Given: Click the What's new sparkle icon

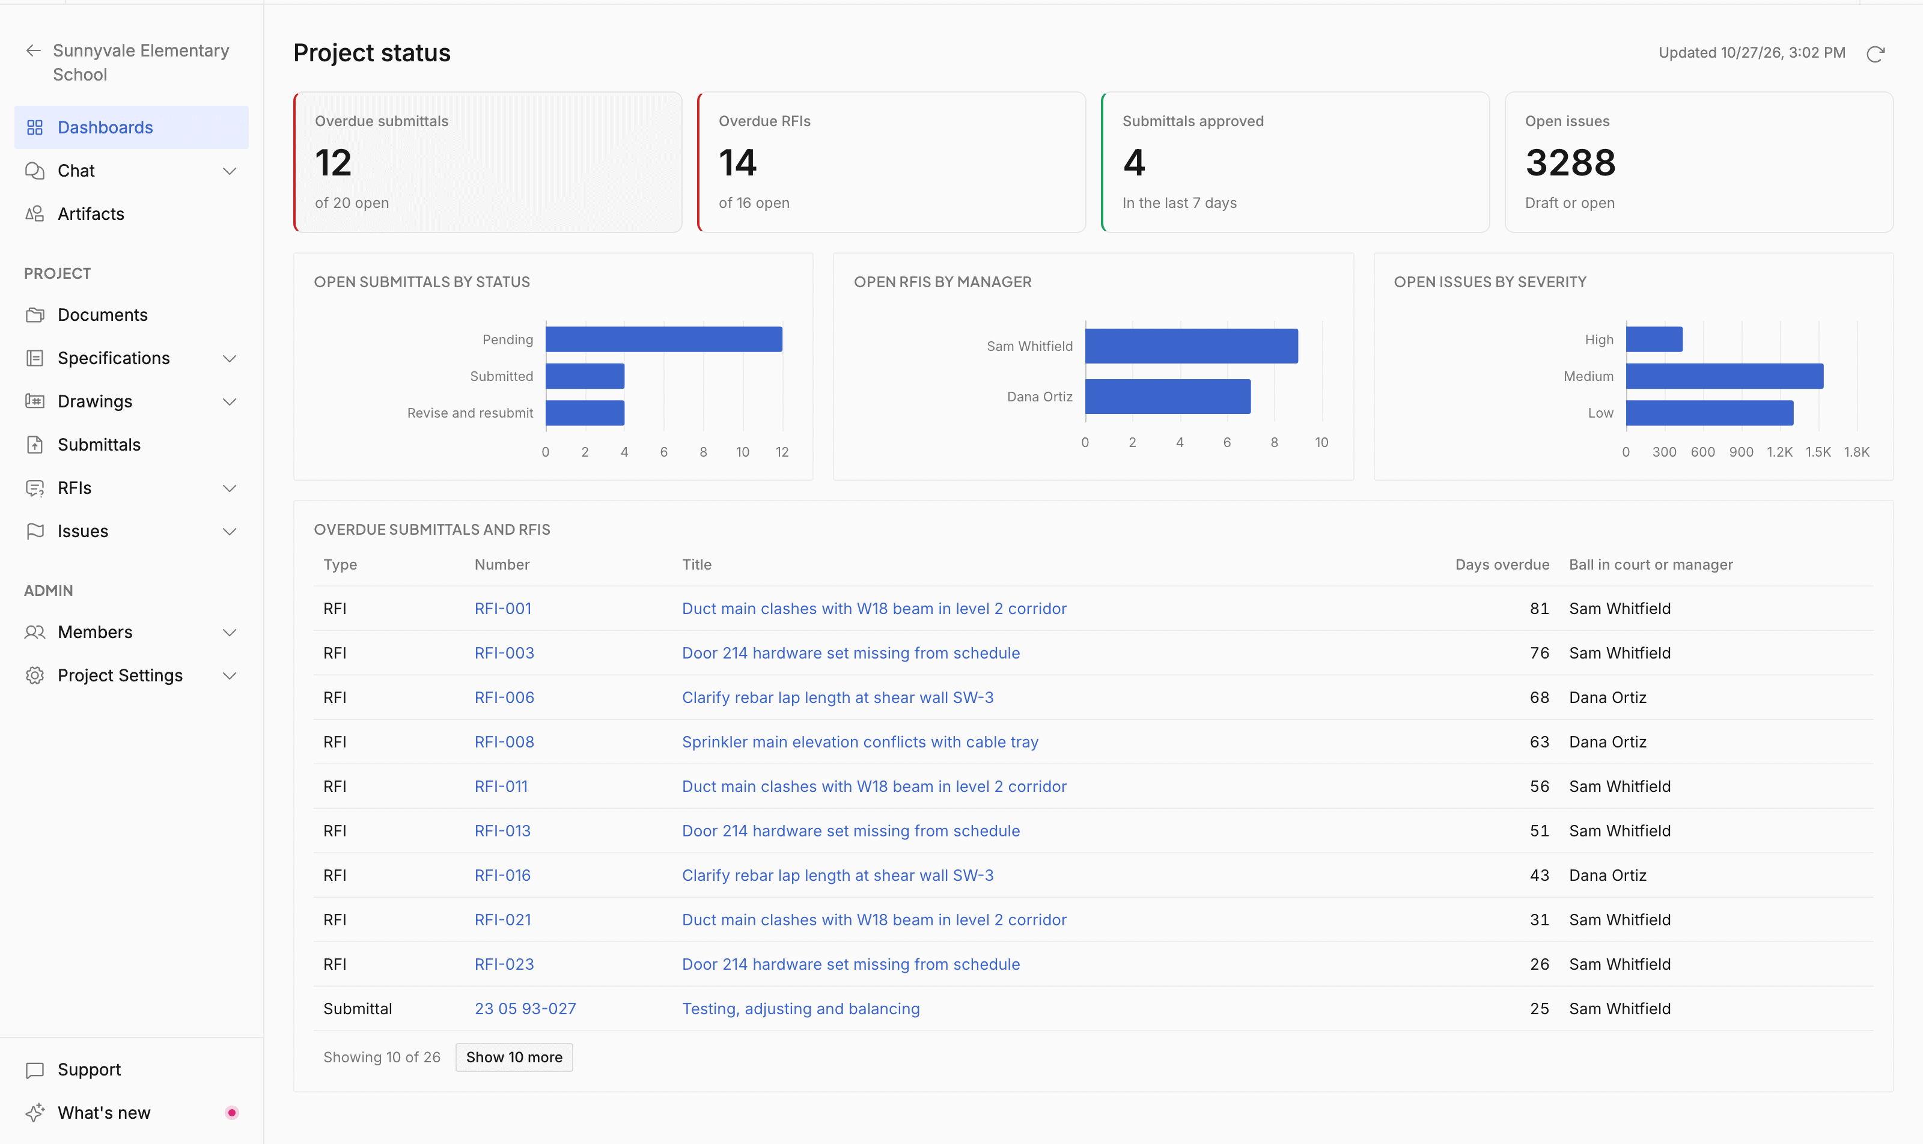Looking at the screenshot, I should (x=35, y=1112).
